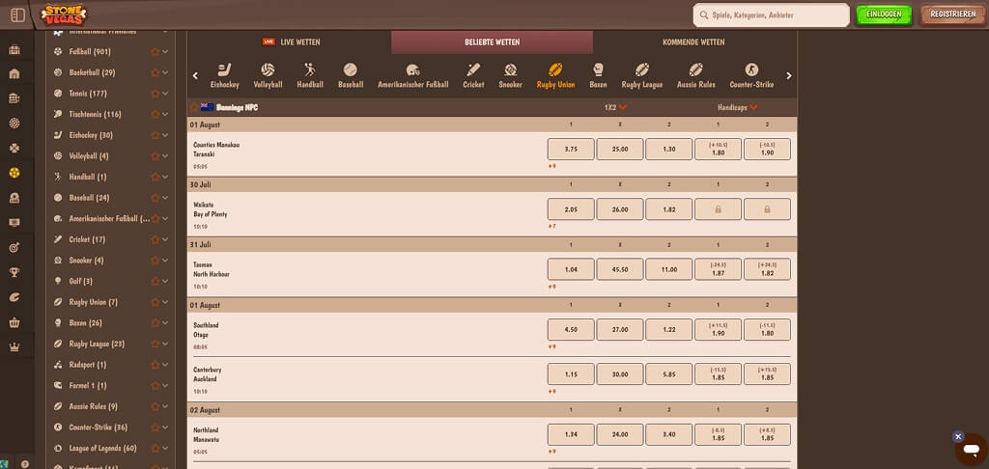Screen dimensions: 989x469
Task: Click the Registrieren button
Action: tap(952, 14)
